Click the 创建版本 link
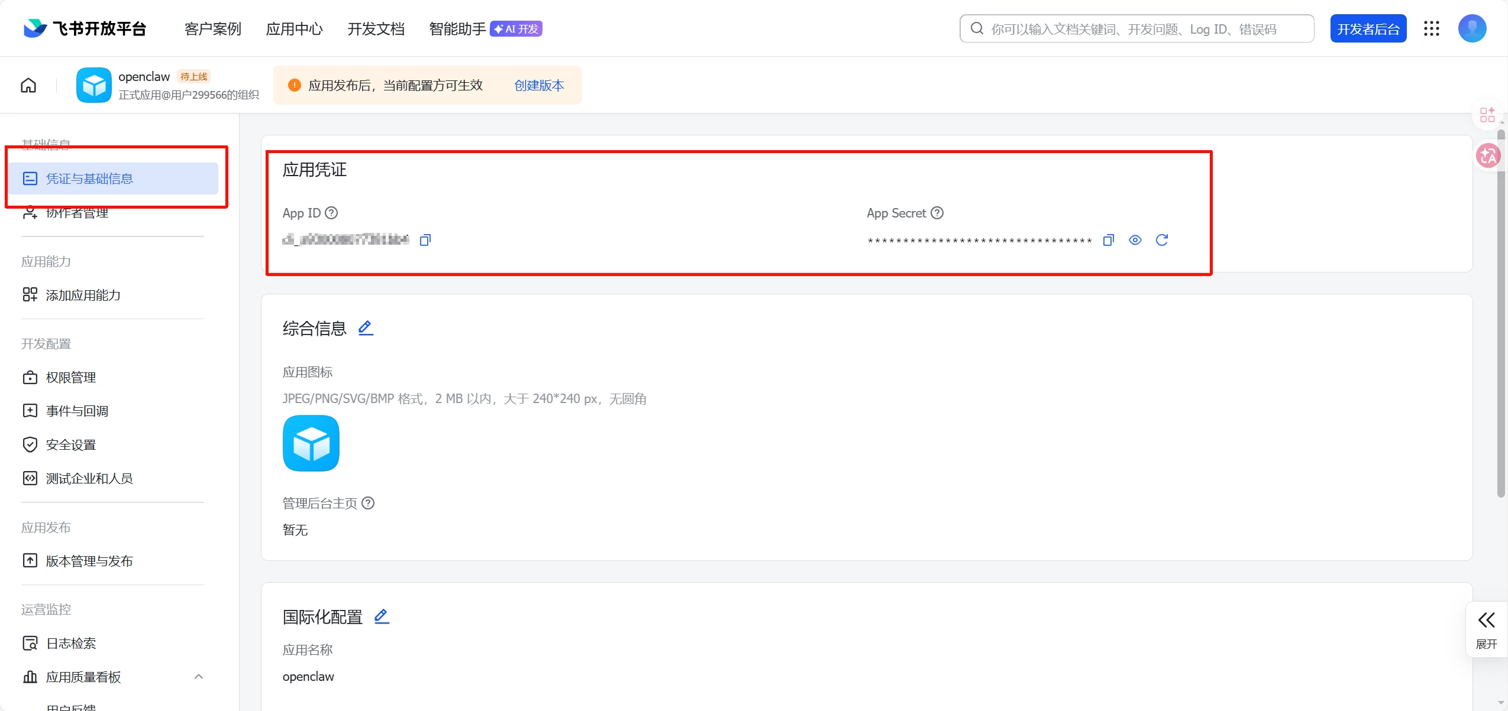The width and height of the screenshot is (1508, 711). click(538, 86)
